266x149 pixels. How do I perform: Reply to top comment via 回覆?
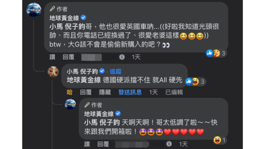pyautogui.click(x=69, y=57)
